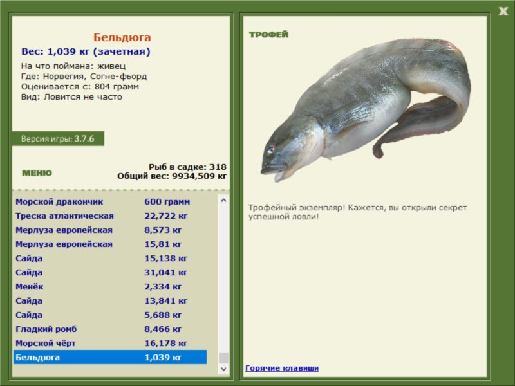Click the Оценивается с: 804 грамм line

coord(80,87)
